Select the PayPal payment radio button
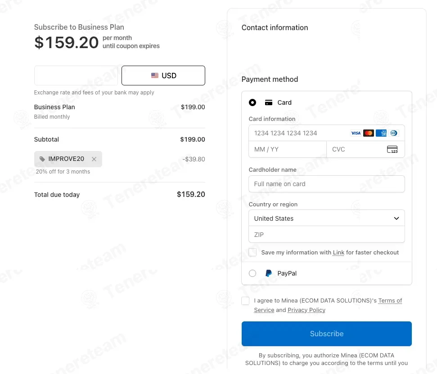Image resolution: width=437 pixels, height=374 pixels. [252, 273]
